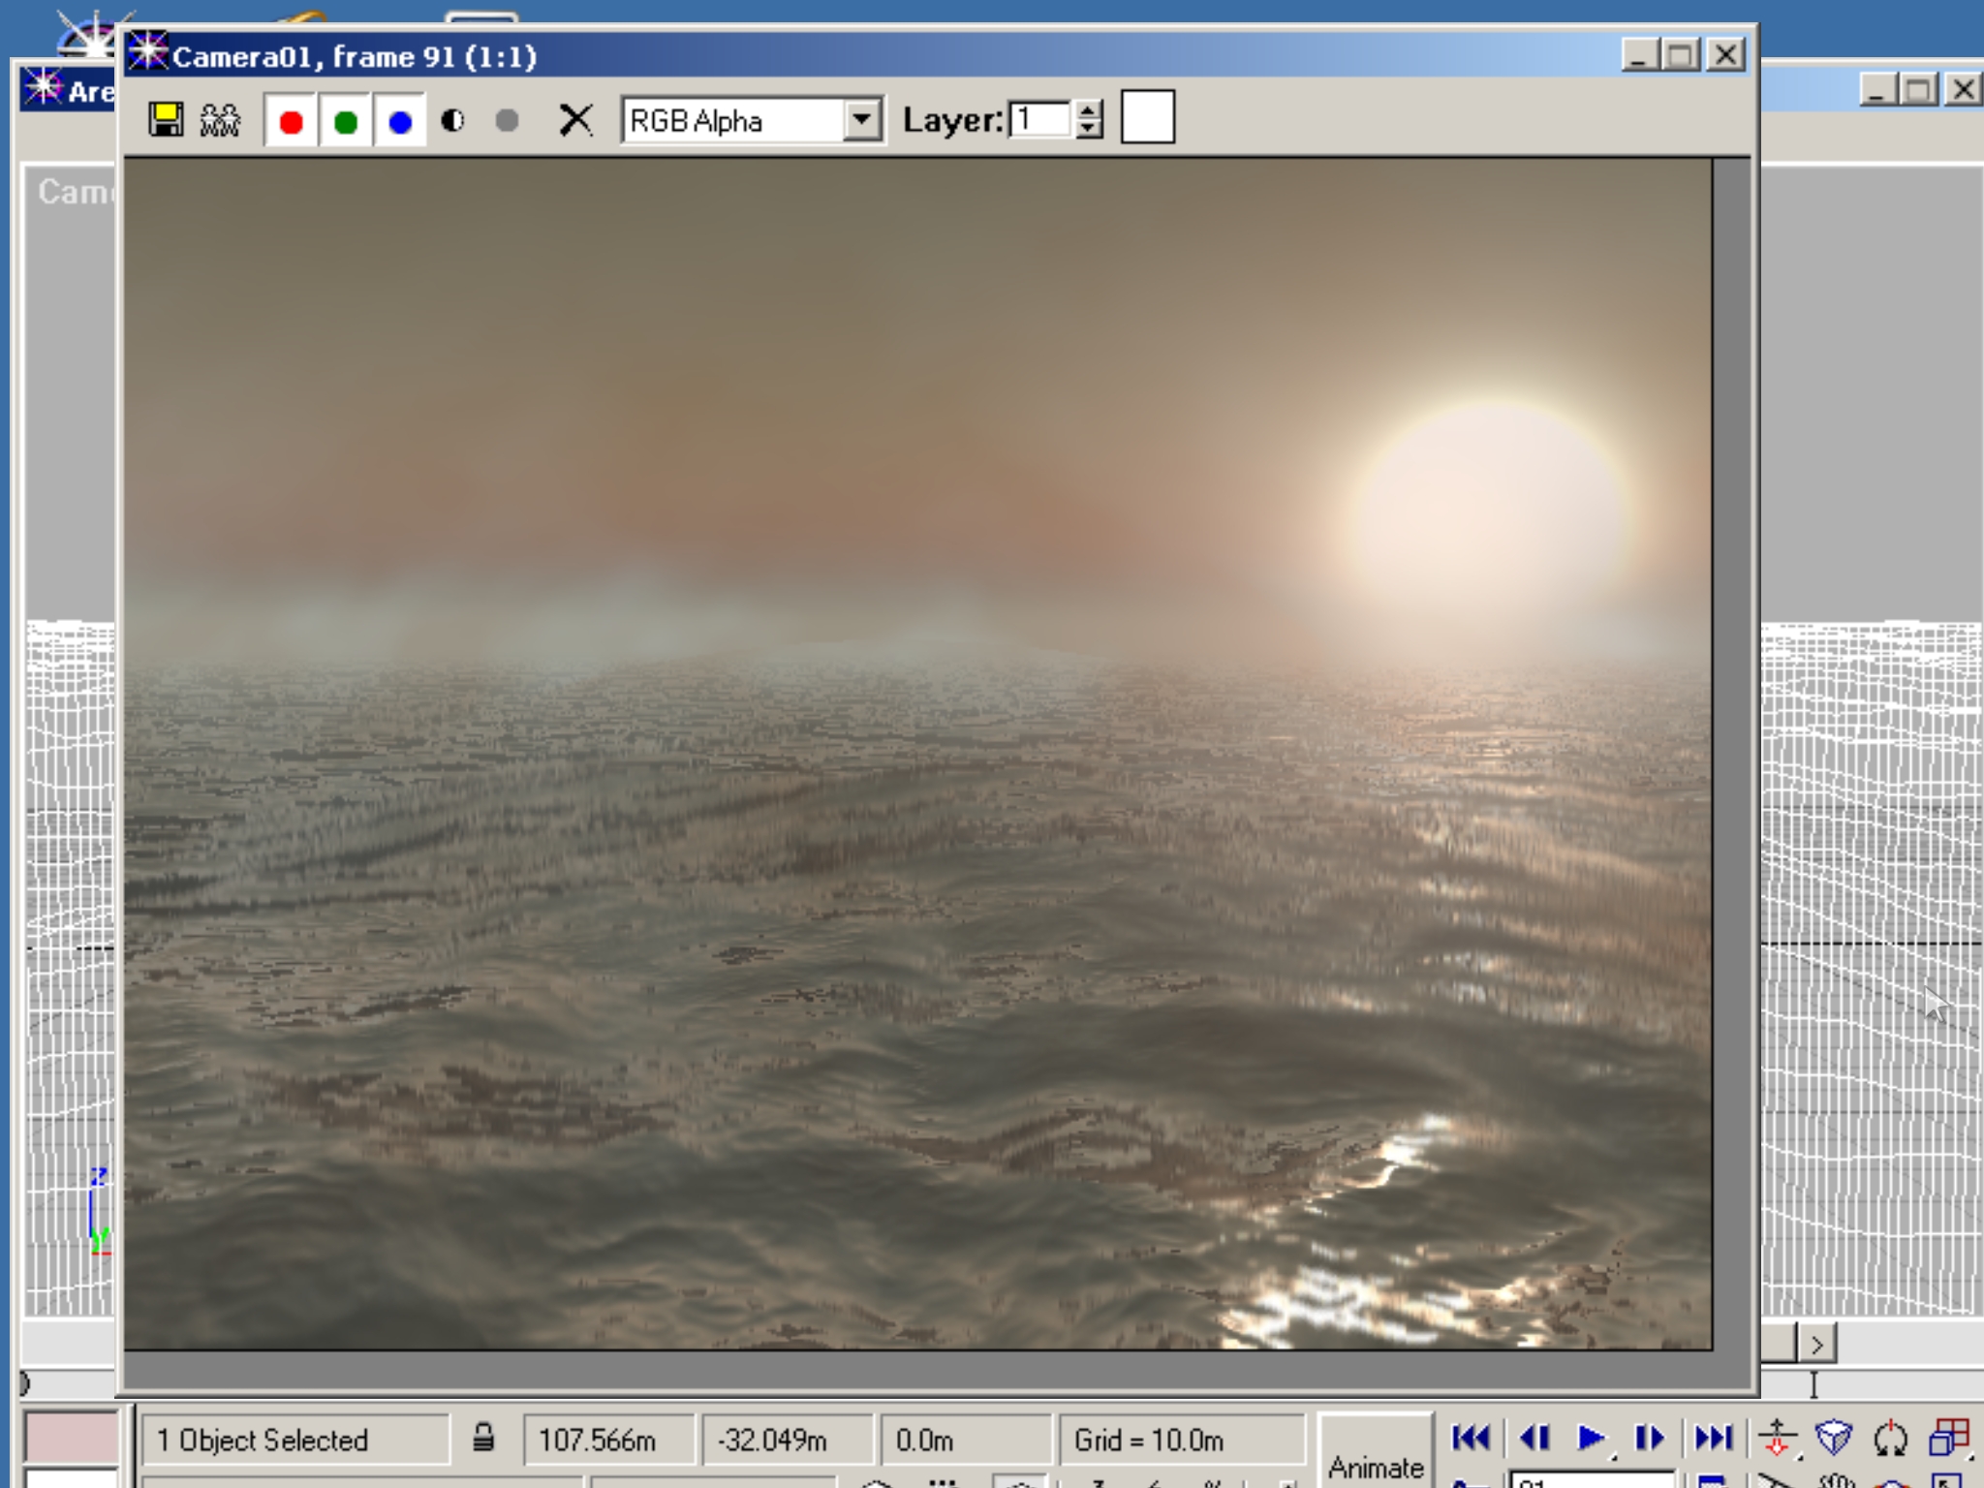The image size is (1984, 1488).
Task: Toggle the selection lock icon
Action: [483, 1439]
